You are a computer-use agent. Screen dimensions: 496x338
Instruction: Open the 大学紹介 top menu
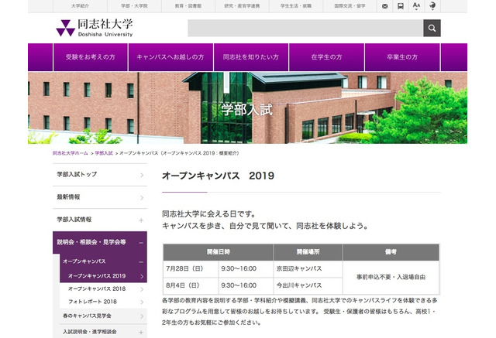[80, 6]
